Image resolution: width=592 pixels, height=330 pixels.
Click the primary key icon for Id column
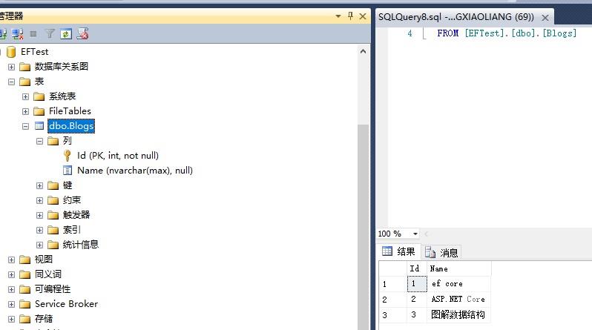[x=68, y=156]
